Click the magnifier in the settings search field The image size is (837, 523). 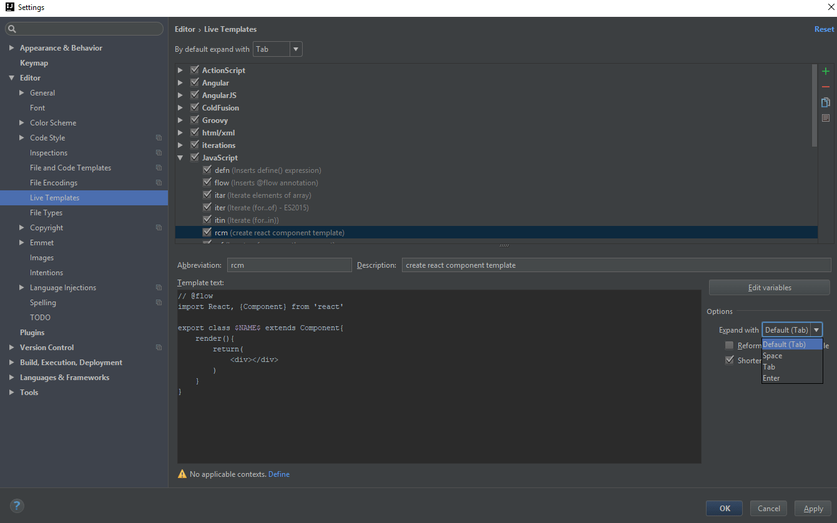point(11,29)
